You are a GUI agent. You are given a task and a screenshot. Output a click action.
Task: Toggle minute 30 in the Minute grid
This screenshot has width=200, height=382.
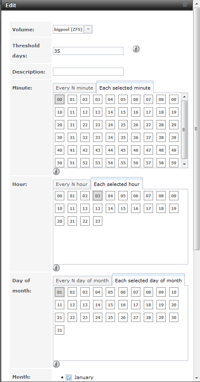60,137
